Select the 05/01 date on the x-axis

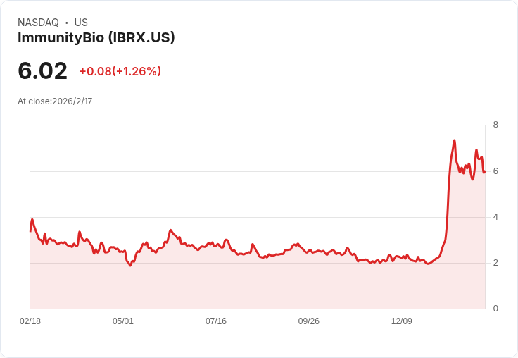123,321
